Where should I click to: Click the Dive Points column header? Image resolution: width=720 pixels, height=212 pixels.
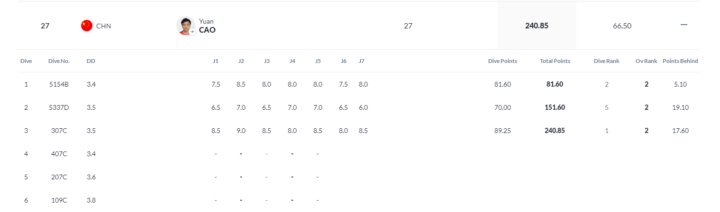502,61
